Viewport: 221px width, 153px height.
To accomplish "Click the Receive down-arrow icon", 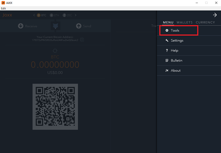I will tap(21, 26).
